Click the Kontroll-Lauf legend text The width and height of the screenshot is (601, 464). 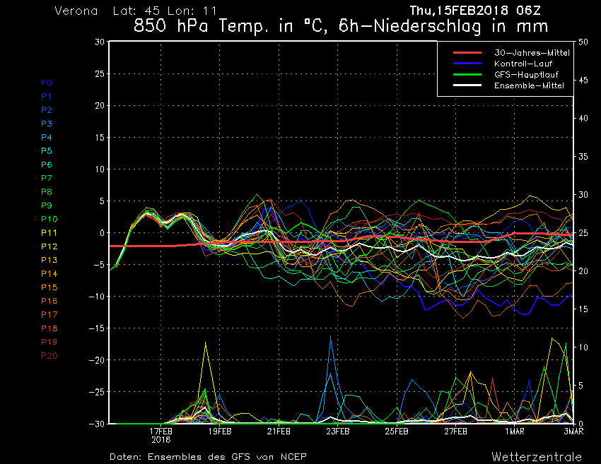tap(523, 64)
